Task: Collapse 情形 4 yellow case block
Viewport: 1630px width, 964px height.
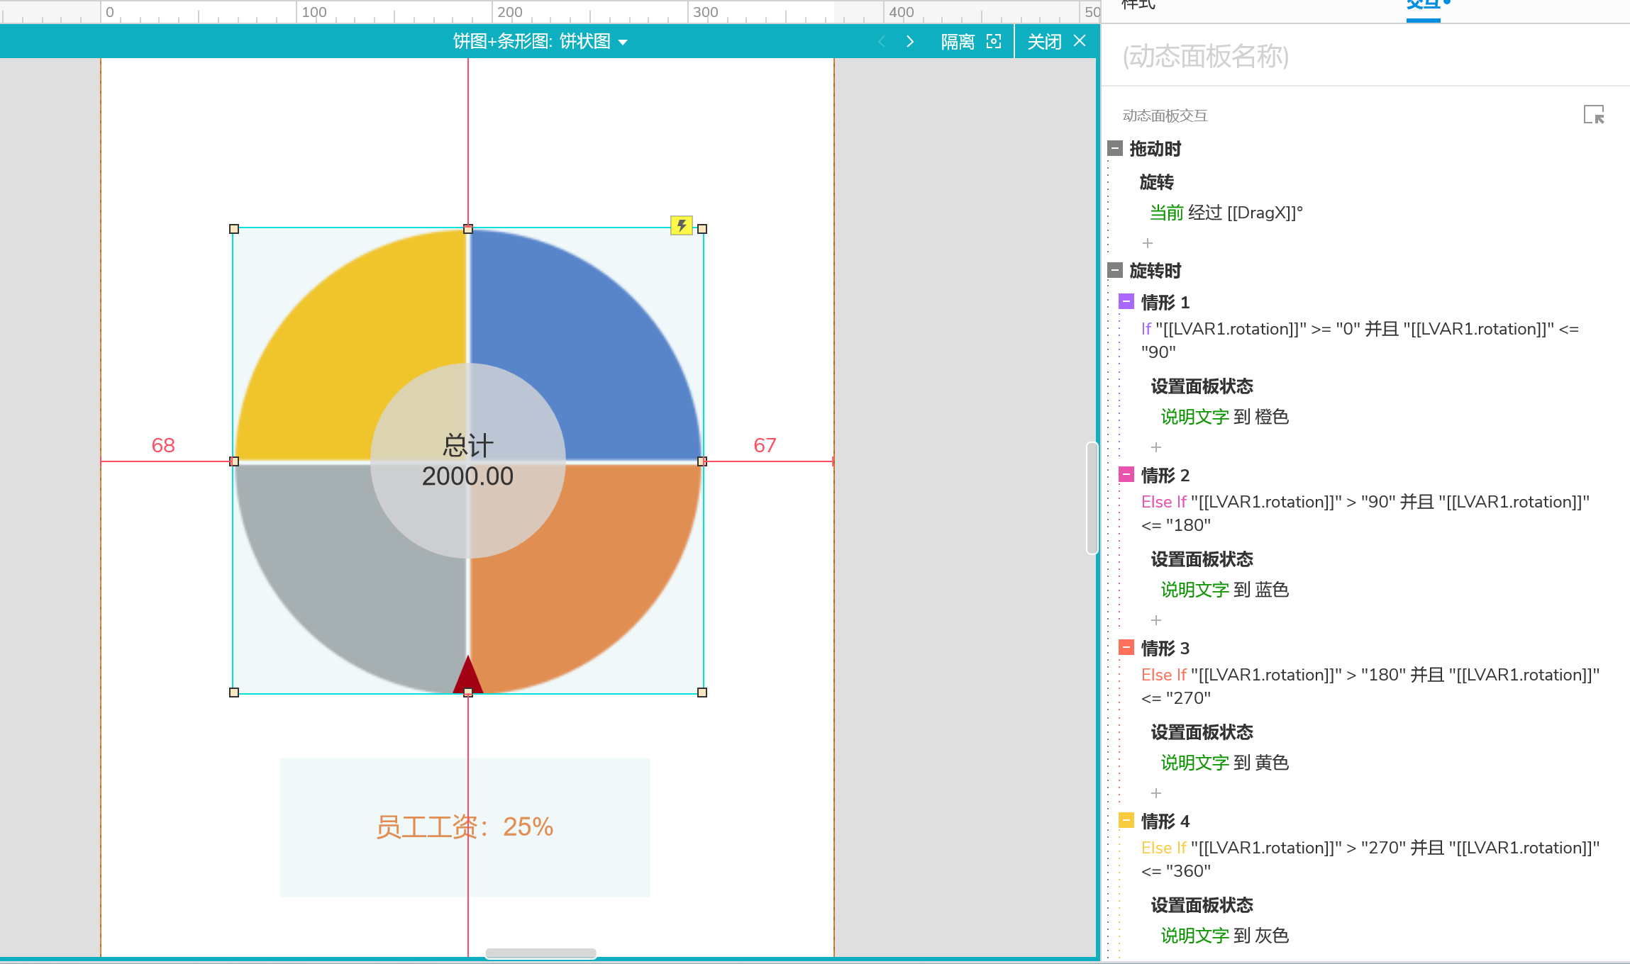Action: click(x=1126, y=821)
